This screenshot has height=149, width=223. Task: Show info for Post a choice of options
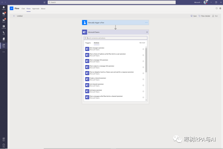coord(143,55)
